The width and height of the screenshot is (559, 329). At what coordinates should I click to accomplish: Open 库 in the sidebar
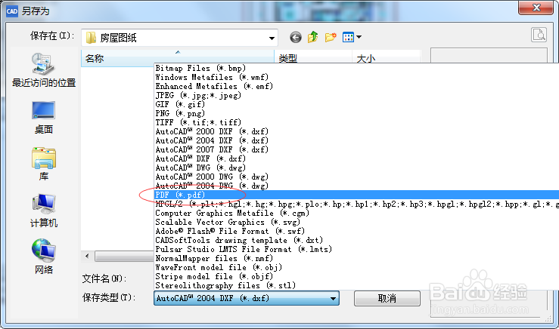click(43, 164)
